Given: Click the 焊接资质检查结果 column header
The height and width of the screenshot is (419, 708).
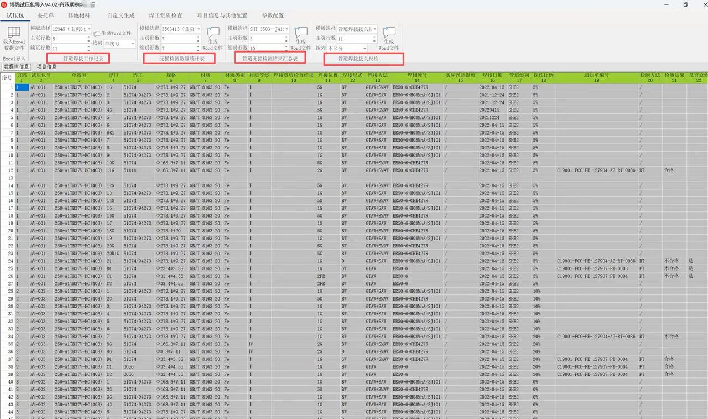Looking at the screenshot, I should click(294, 77).
